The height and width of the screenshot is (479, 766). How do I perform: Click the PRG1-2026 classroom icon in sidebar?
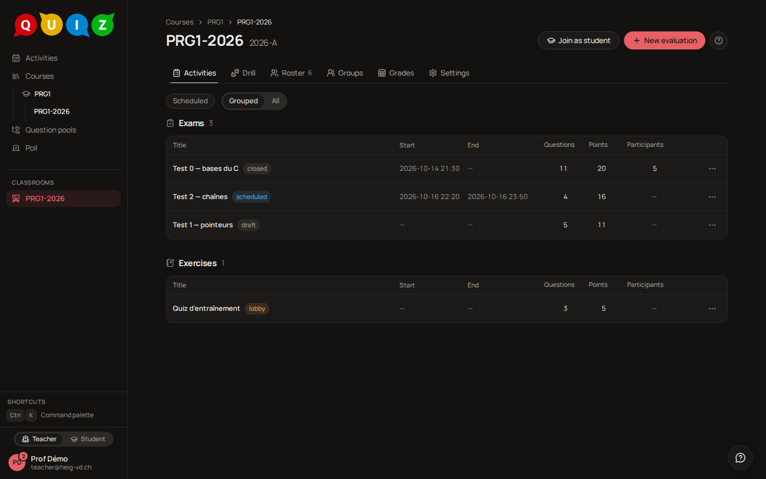(x=16, y=199)
